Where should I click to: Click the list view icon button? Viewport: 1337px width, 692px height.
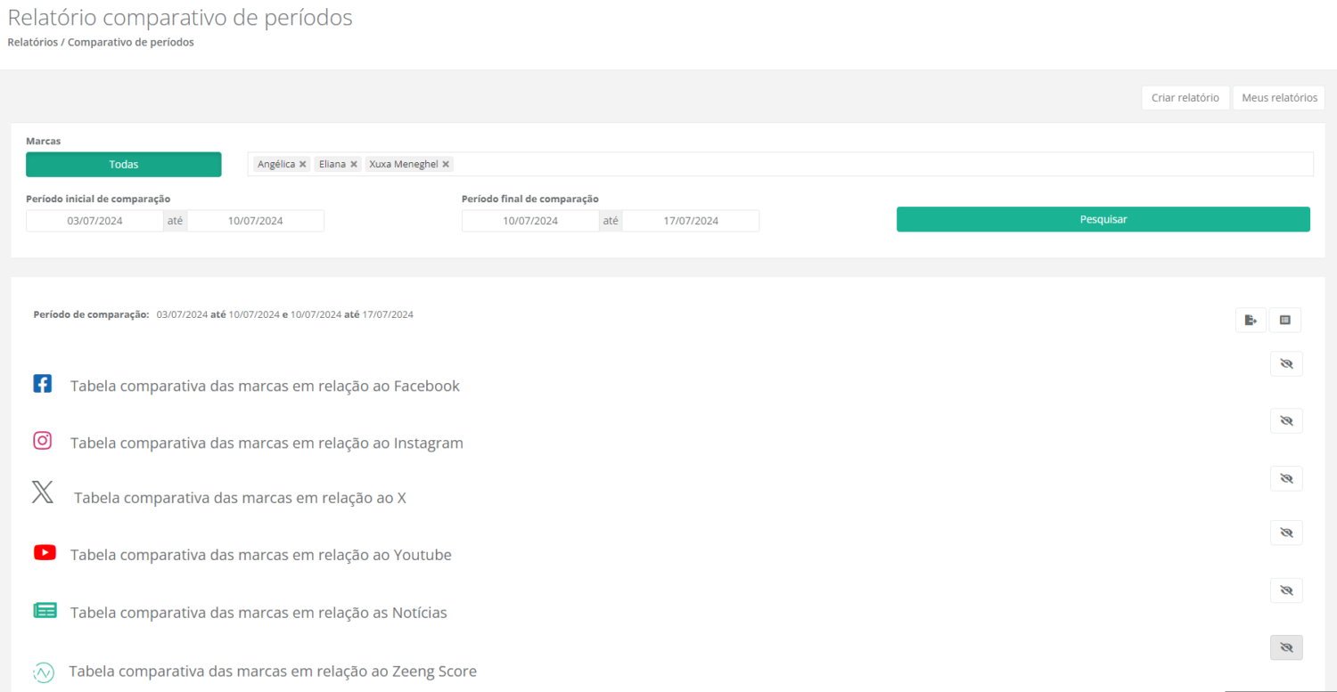pos(1284,321)
